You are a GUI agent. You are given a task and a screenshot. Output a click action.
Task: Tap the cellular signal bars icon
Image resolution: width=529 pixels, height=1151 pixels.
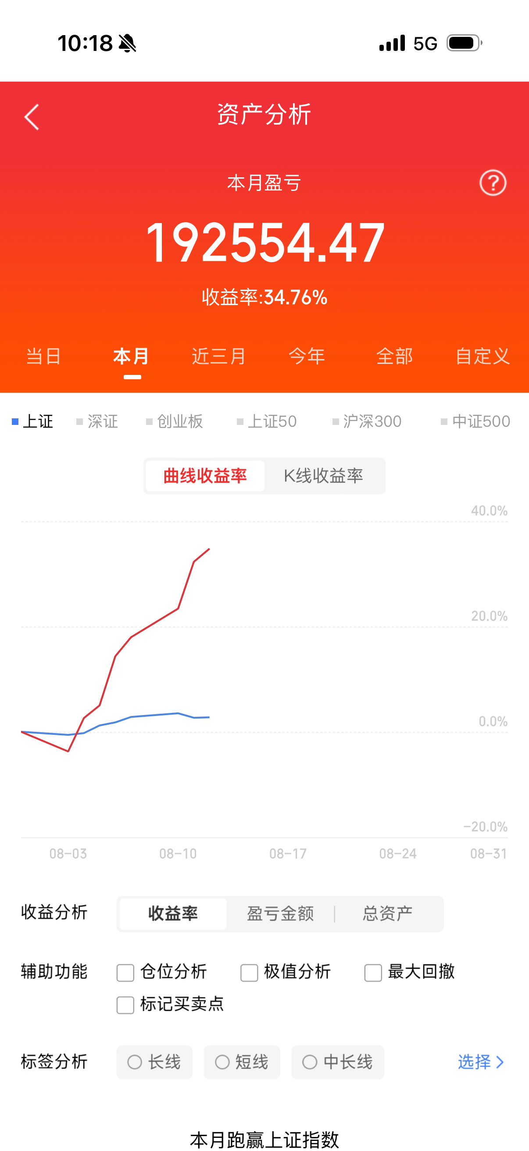click(392, 43)
